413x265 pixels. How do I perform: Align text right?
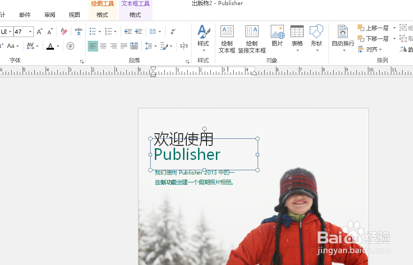point(114,46)
